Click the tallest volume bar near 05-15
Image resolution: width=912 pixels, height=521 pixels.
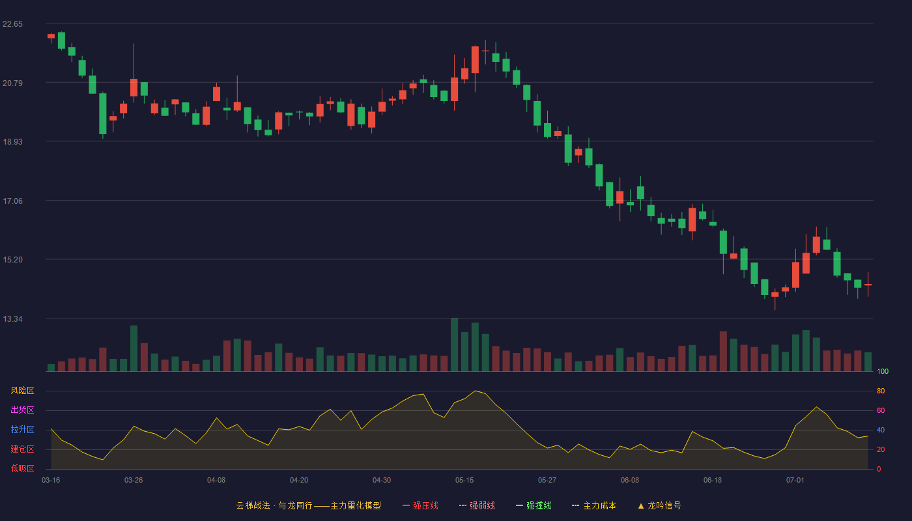coord(454,345)
